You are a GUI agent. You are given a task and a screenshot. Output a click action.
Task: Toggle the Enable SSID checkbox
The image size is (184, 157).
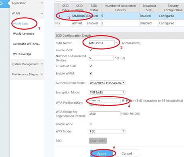(x=91, y=50)
